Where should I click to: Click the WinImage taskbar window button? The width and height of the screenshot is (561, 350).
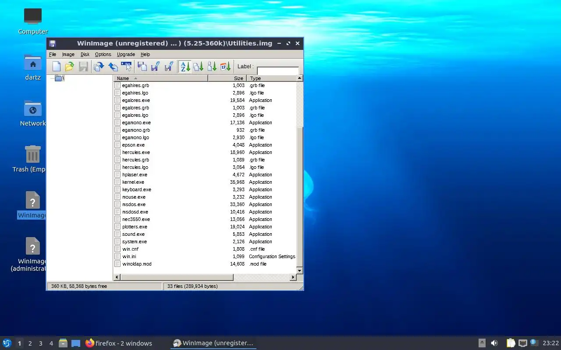click(213, 343)
